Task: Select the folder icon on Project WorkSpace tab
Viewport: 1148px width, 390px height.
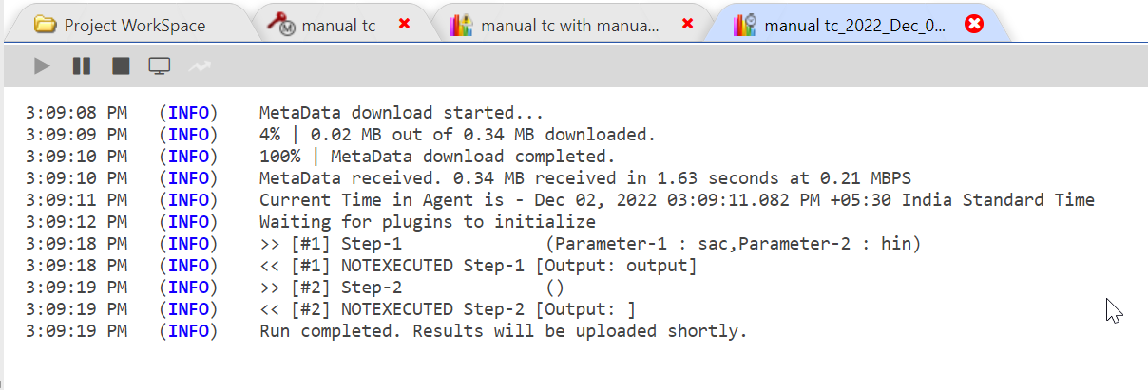Action: tap(45, 25)
